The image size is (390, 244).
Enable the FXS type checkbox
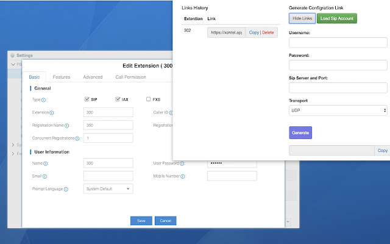click(x=149, y=99)
